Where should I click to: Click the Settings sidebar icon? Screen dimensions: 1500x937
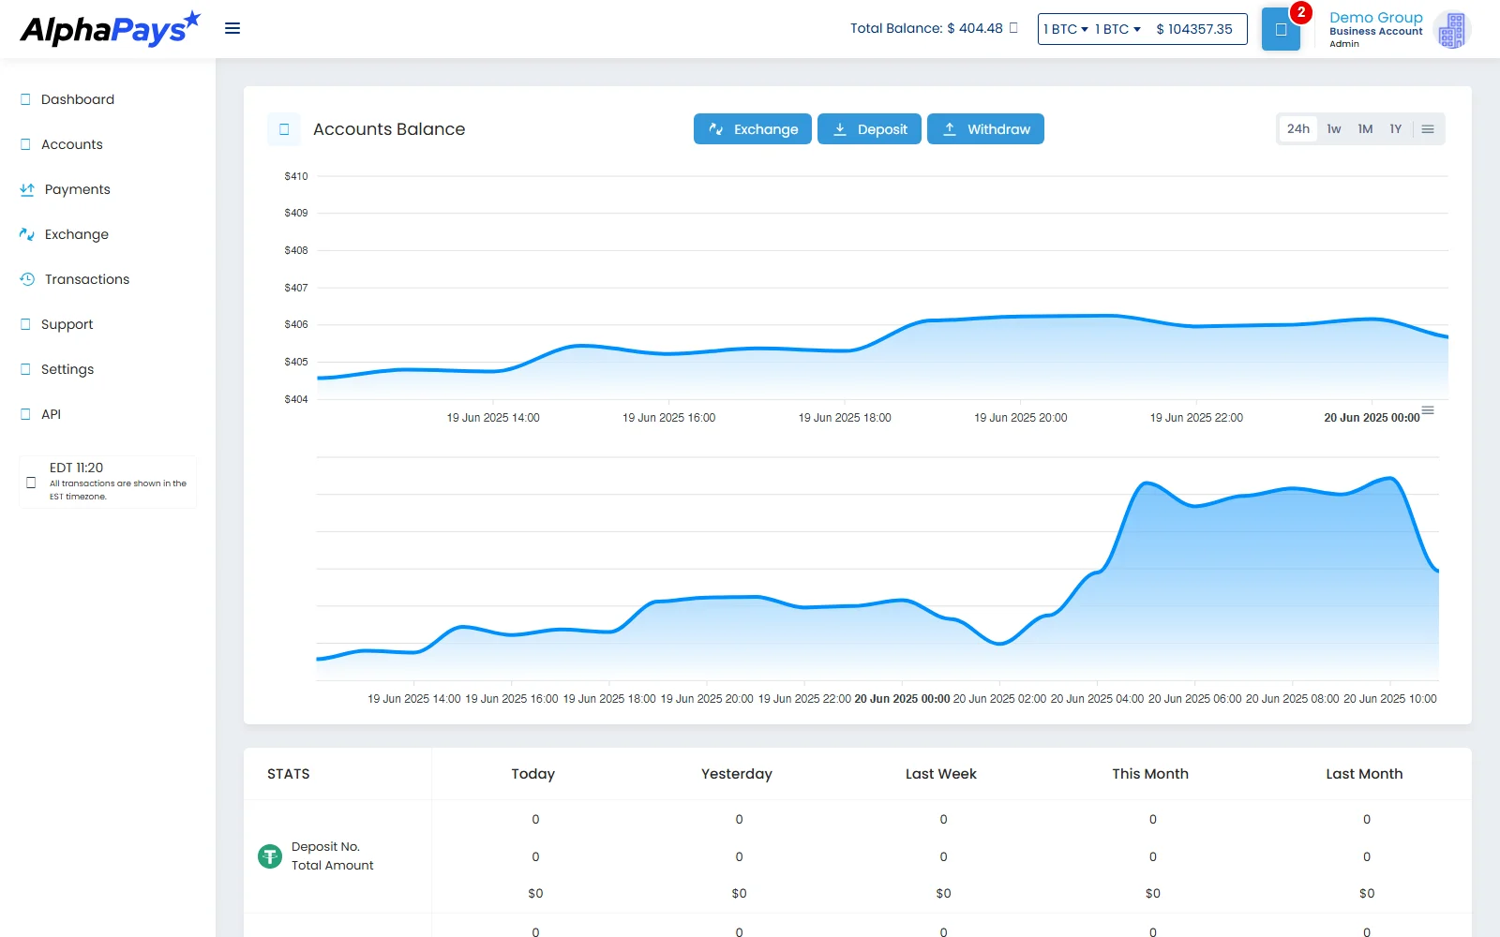25,369
